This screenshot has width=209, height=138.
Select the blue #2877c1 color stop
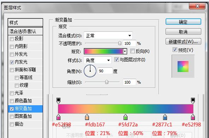(x=165, y=117)
